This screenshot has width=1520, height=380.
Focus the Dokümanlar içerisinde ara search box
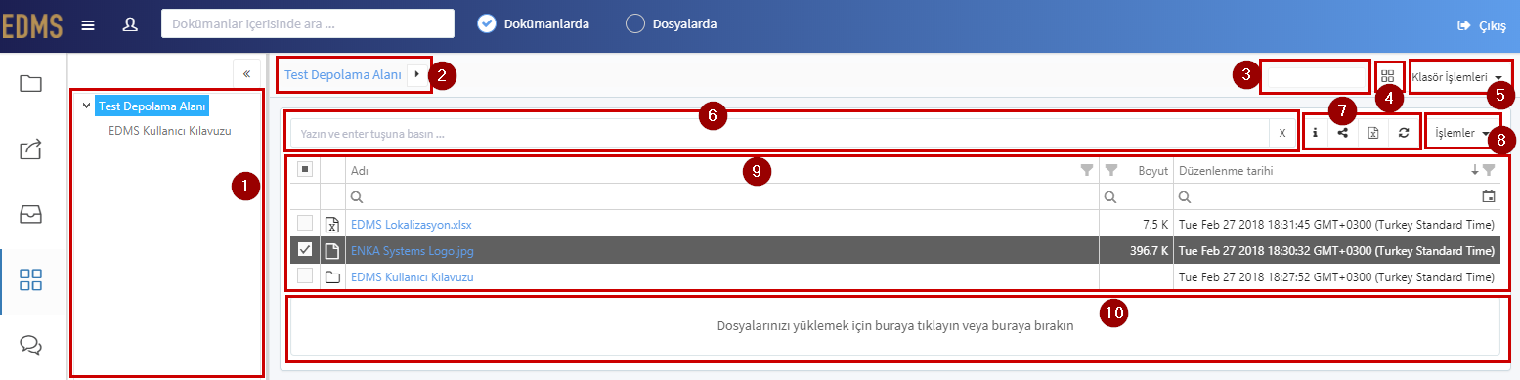click(x=308, y=24)
